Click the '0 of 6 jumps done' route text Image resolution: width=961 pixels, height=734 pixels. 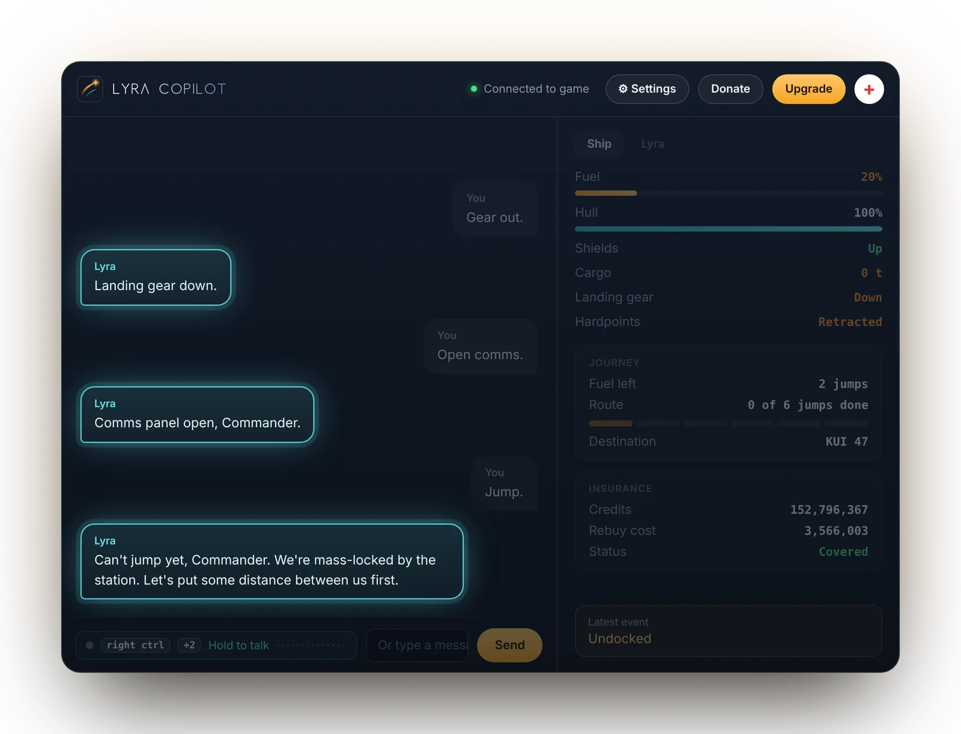[808, 405]
